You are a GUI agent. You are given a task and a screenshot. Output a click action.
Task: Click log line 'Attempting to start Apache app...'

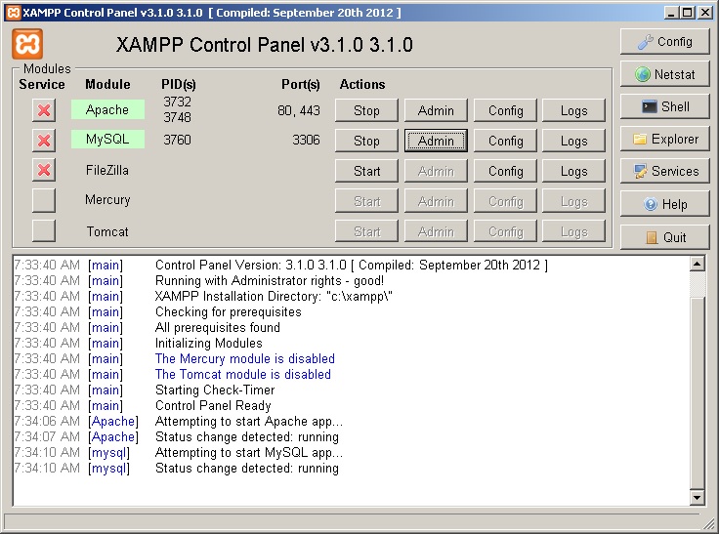tap(249, 421)
